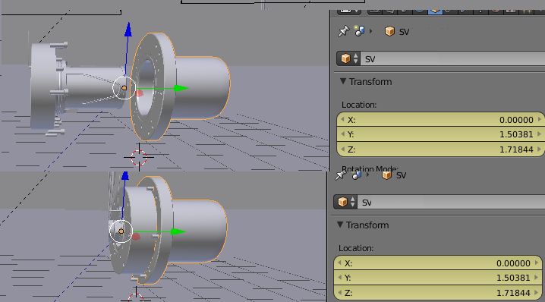Image resolution: width=545 pixels, height=302 pixels.
Task: Open the highlighted Object properties tab in header
Action: pyautogui.click(x=435, y=11)
